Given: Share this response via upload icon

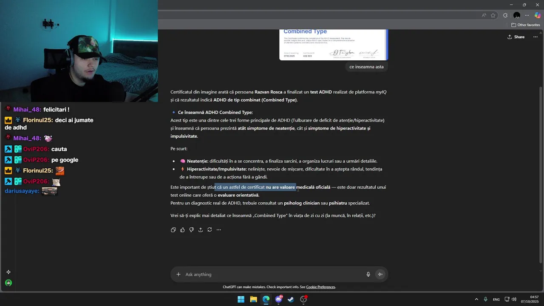Looking at the screenshot, I should [x=201, y=230].
